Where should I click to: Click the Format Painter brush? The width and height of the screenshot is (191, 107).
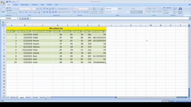(x=12, y=13)
